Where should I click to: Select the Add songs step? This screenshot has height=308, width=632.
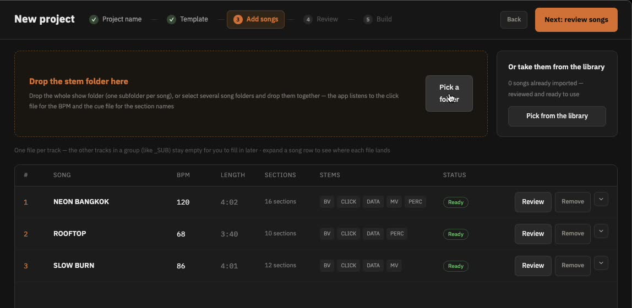coord(255,19)
